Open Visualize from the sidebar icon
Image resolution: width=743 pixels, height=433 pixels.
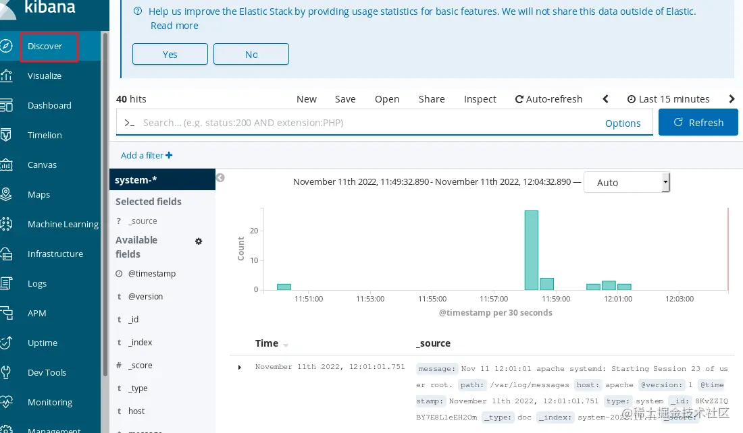[x=6, y=76]
